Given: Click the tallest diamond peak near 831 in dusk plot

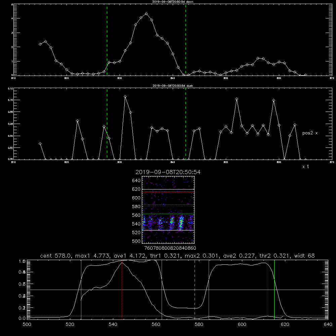Looking at the screenshot, I should pyautogui.click(x=125, y=97).
